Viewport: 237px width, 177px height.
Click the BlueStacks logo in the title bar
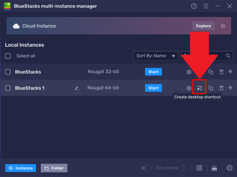7,6
